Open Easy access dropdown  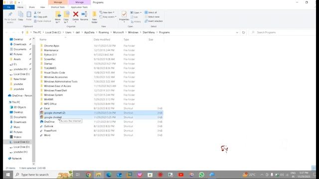pyautogui.click(x=108, y=17)
